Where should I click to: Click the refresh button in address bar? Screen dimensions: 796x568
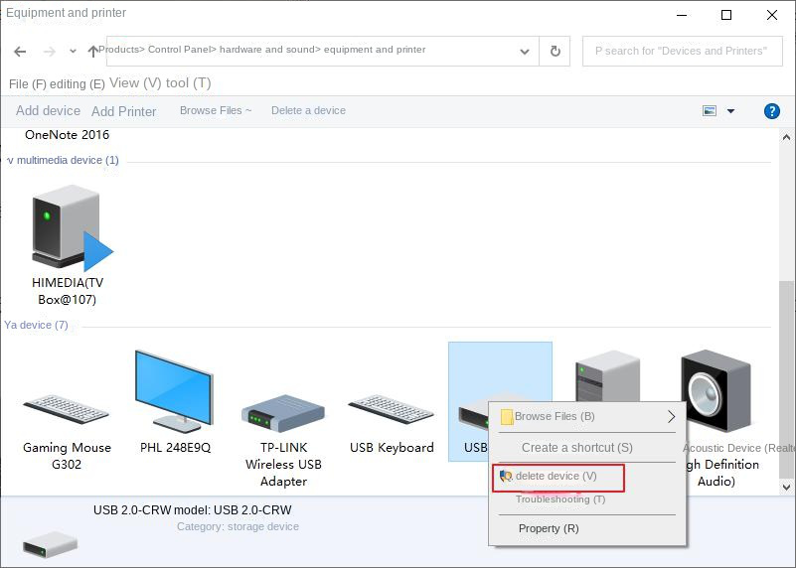click(555, 52)
